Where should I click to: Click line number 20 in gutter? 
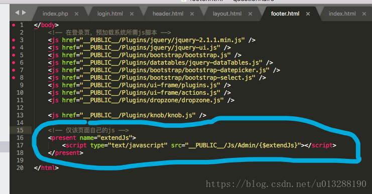[x=20, y=168]
